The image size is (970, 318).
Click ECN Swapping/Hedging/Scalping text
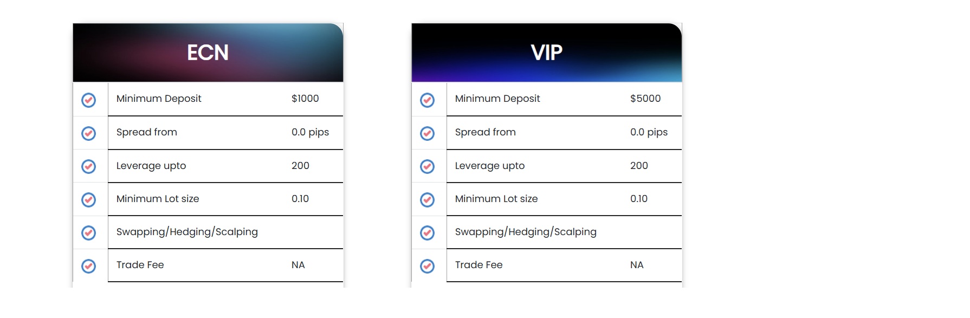coord(187,232)
